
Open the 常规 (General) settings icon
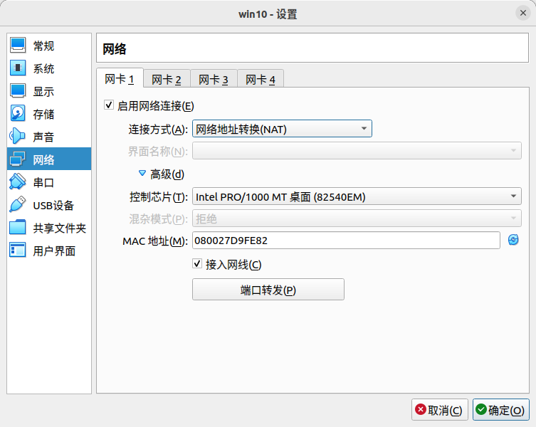(x=18, y=46)
